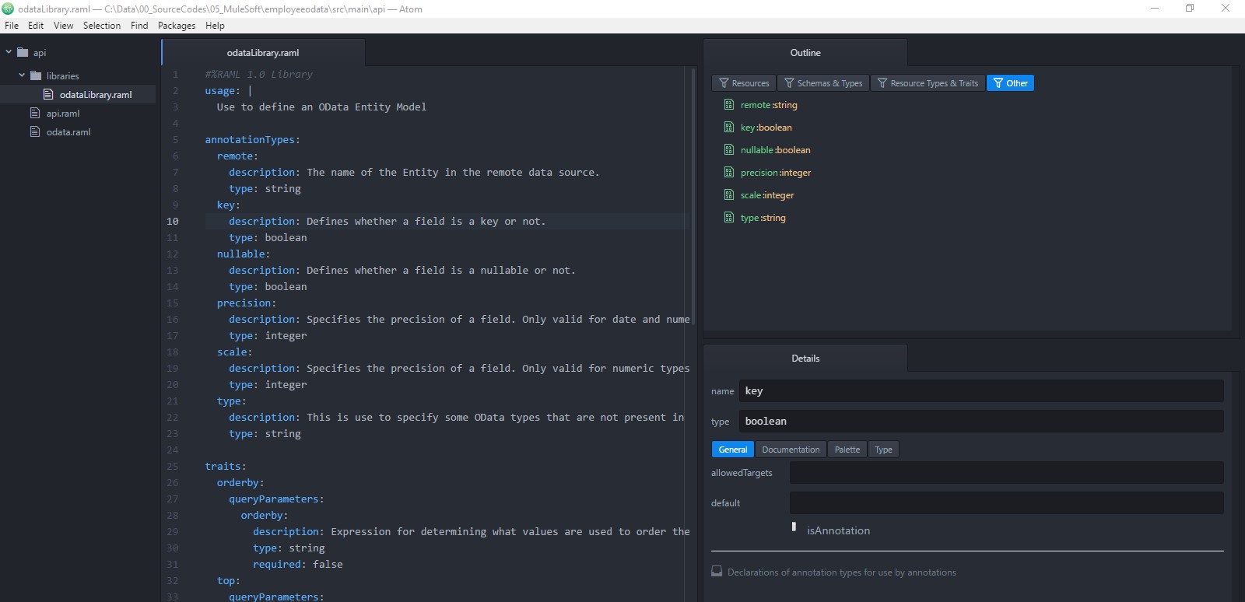
Task: Click the nullable:boolean node icon in Outline
Action: (729, 150)
